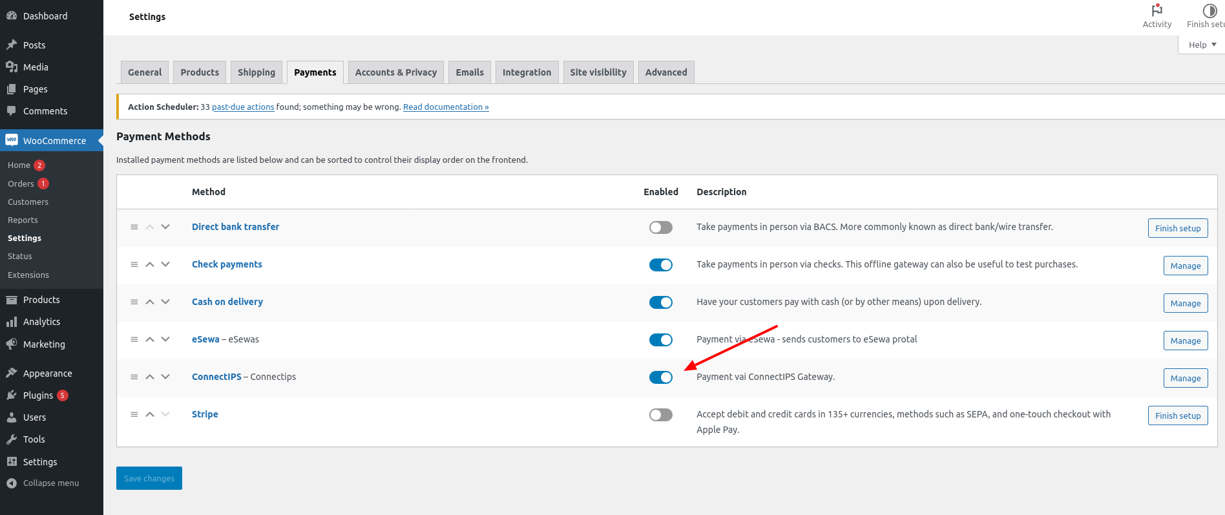The width and height of the screenshot is (1225, 515).
Task: Move ConnectIPS up with chevron
Action: [x=150, y=377]
